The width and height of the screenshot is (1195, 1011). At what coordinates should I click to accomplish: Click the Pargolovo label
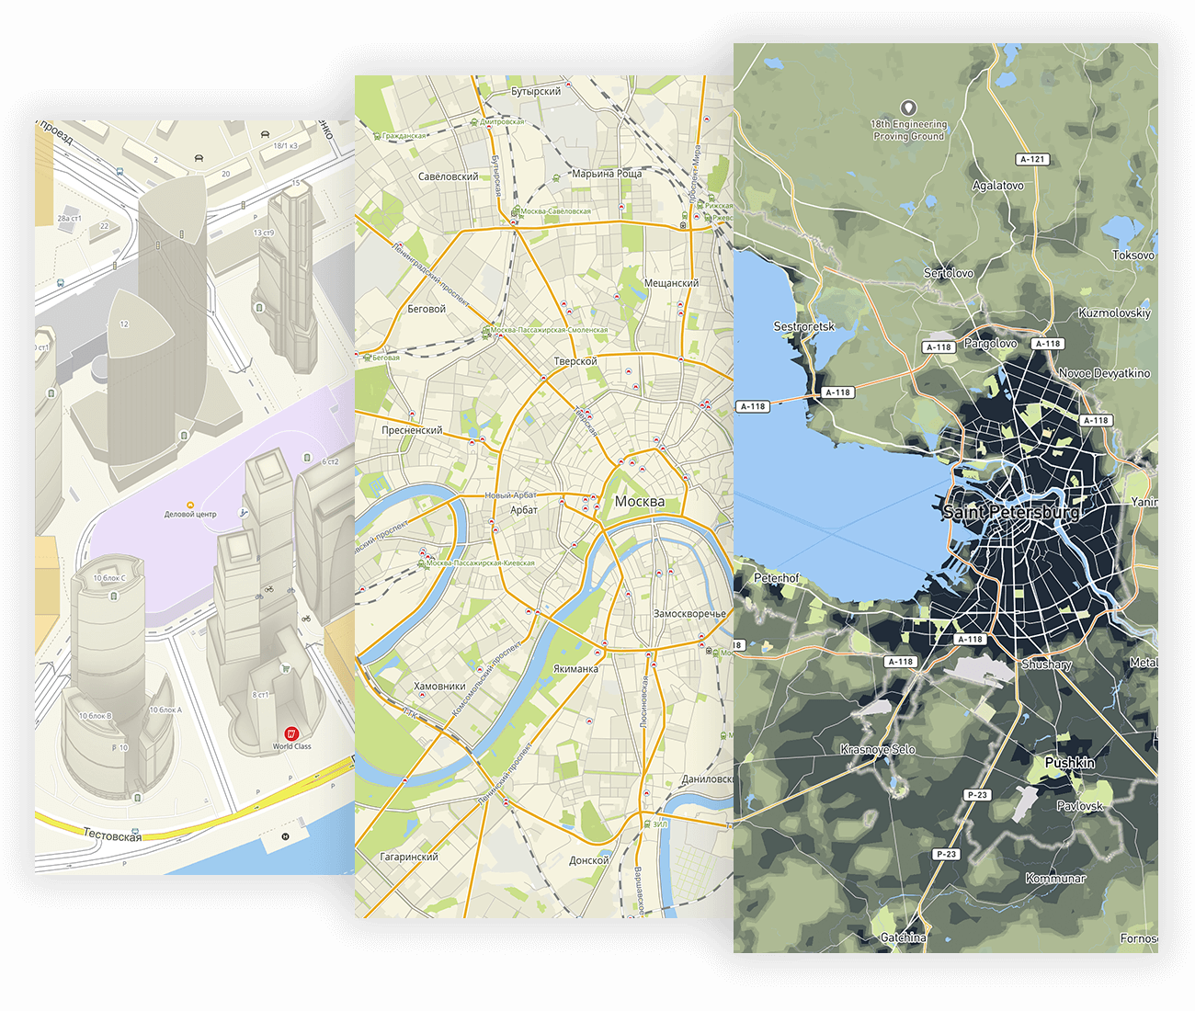point(991,344)
